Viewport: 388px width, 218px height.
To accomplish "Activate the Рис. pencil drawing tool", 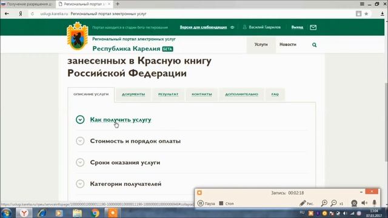I will (x=306, y=203).
